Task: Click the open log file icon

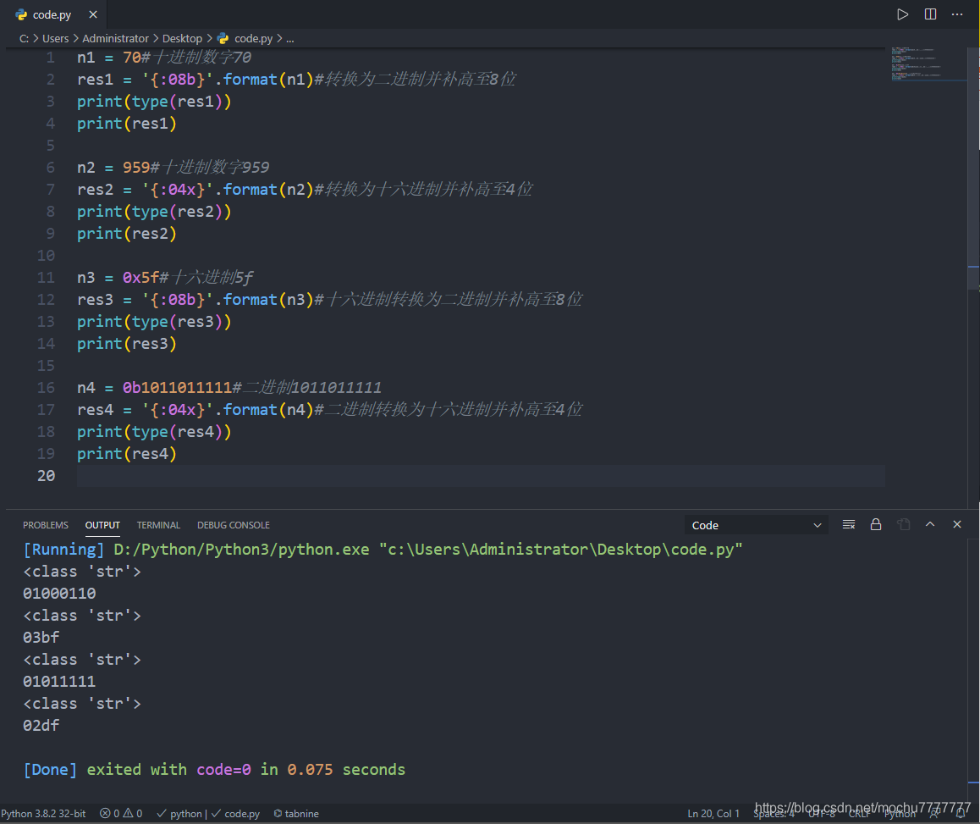Action: coord(903,524)
